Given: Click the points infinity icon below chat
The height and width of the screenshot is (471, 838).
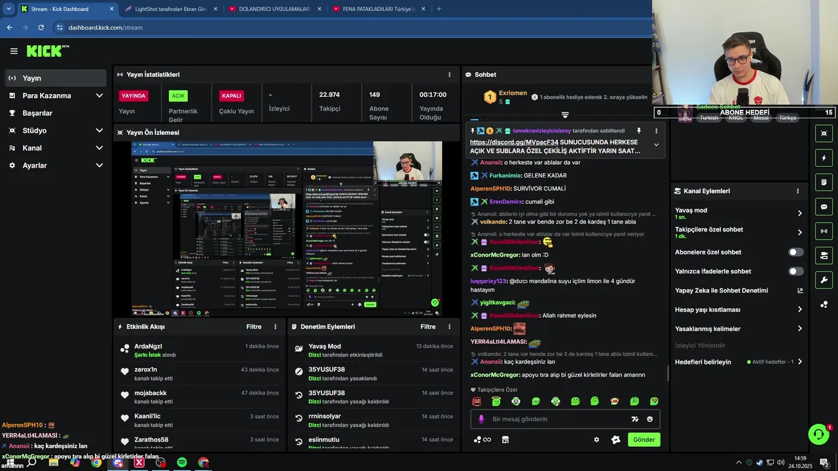Looking at the screenshot, I should pyautogui.click(x=483, y=440).
